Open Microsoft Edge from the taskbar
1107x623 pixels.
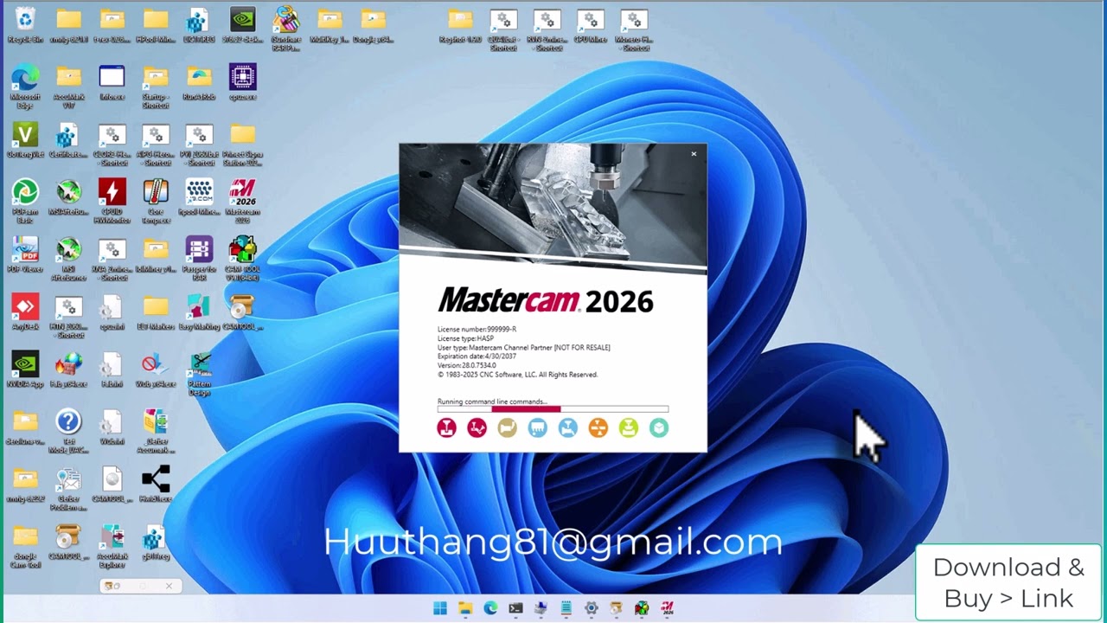490,608
